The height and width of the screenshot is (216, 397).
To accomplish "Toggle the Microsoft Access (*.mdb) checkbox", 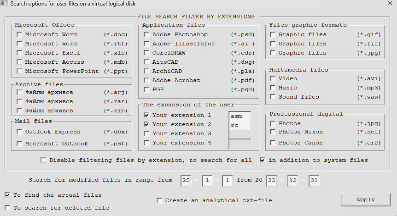I will (19, 62).
